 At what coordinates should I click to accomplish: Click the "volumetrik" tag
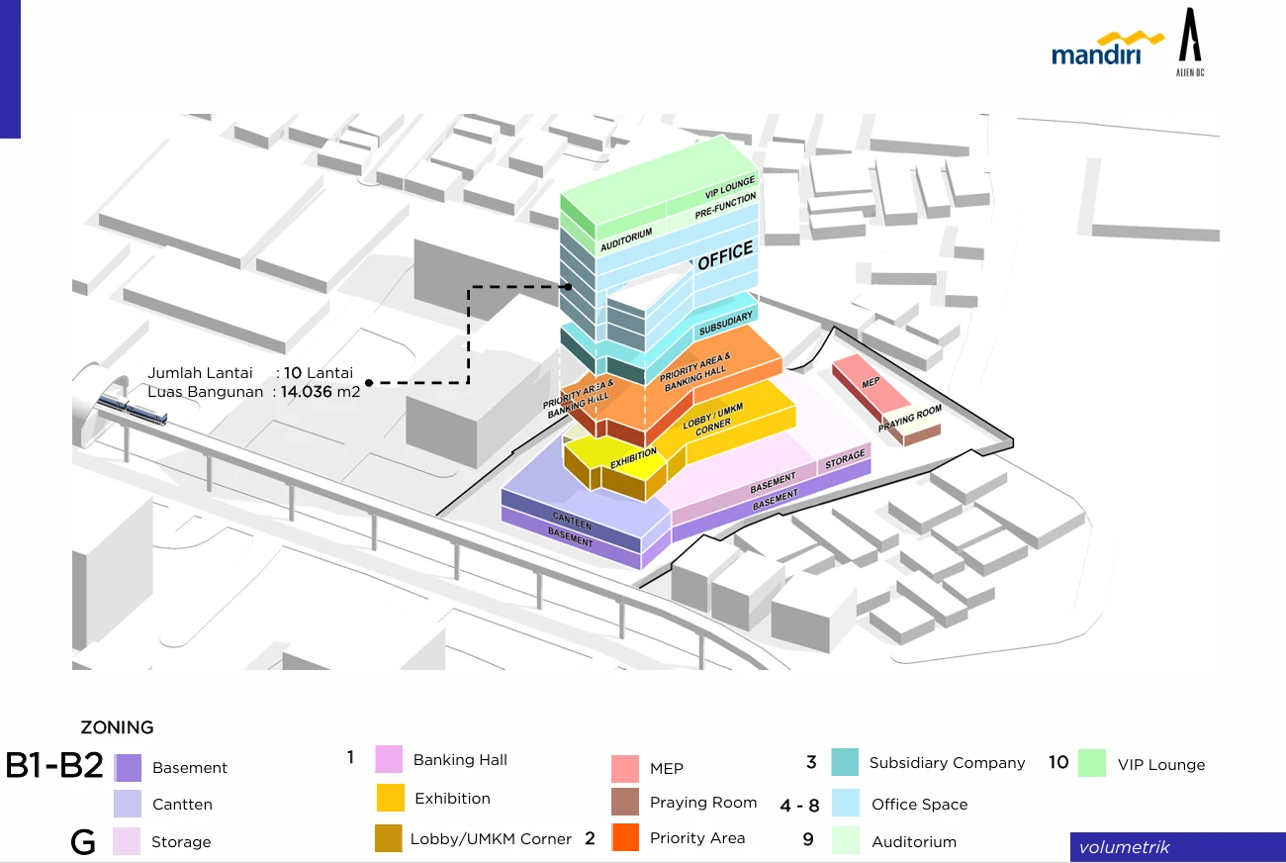pyautogui.click(x=1125, y=847)
